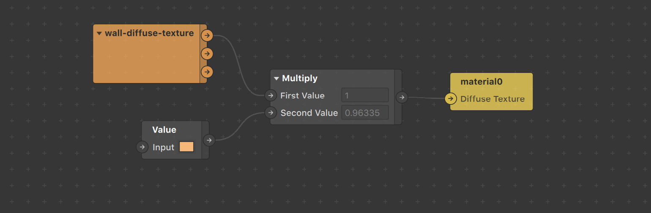Select the wall-diffuse-texture node title

149,33
